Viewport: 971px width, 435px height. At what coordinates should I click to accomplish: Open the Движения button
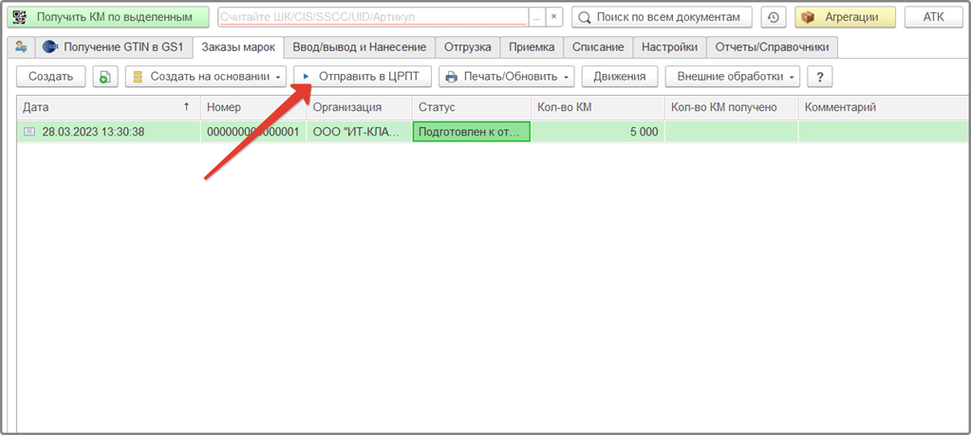pos(619,77)
